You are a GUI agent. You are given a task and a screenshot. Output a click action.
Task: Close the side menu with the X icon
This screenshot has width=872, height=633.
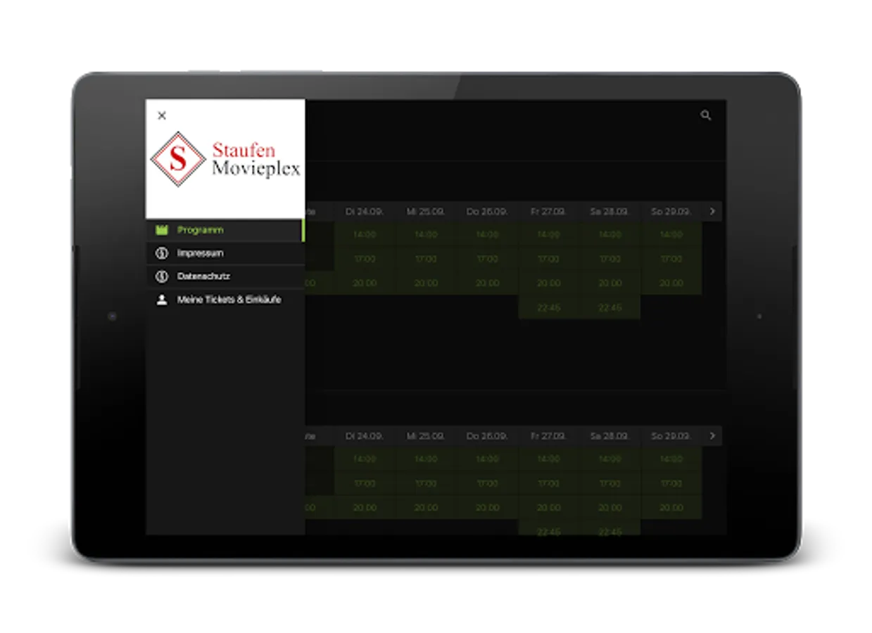[x=162, y=115]
